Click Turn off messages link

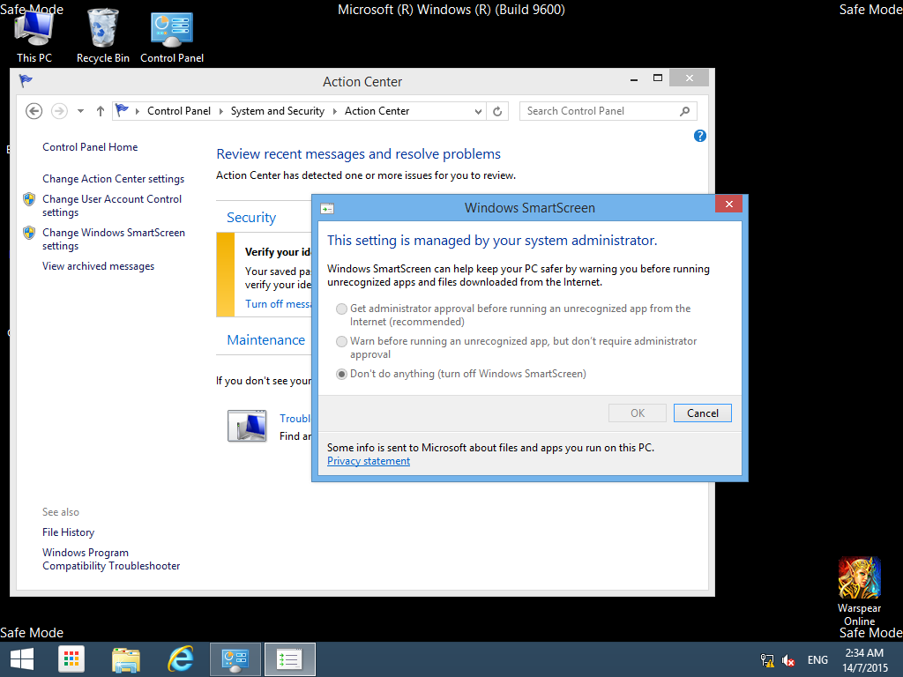tap(278, 304)
